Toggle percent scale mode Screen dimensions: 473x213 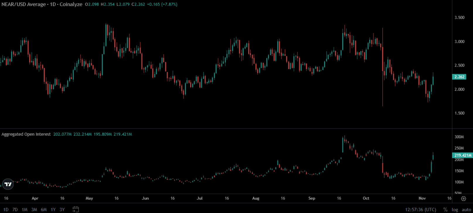445,209
